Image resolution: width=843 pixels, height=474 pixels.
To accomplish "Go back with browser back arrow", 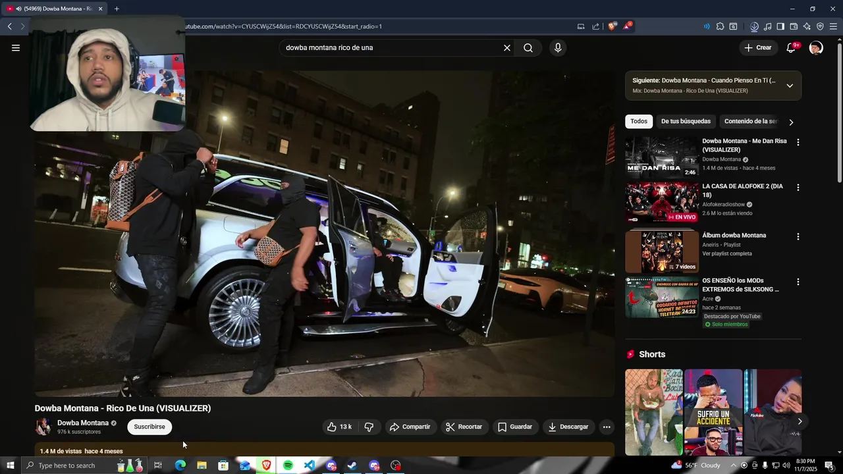I will point(10,26).
